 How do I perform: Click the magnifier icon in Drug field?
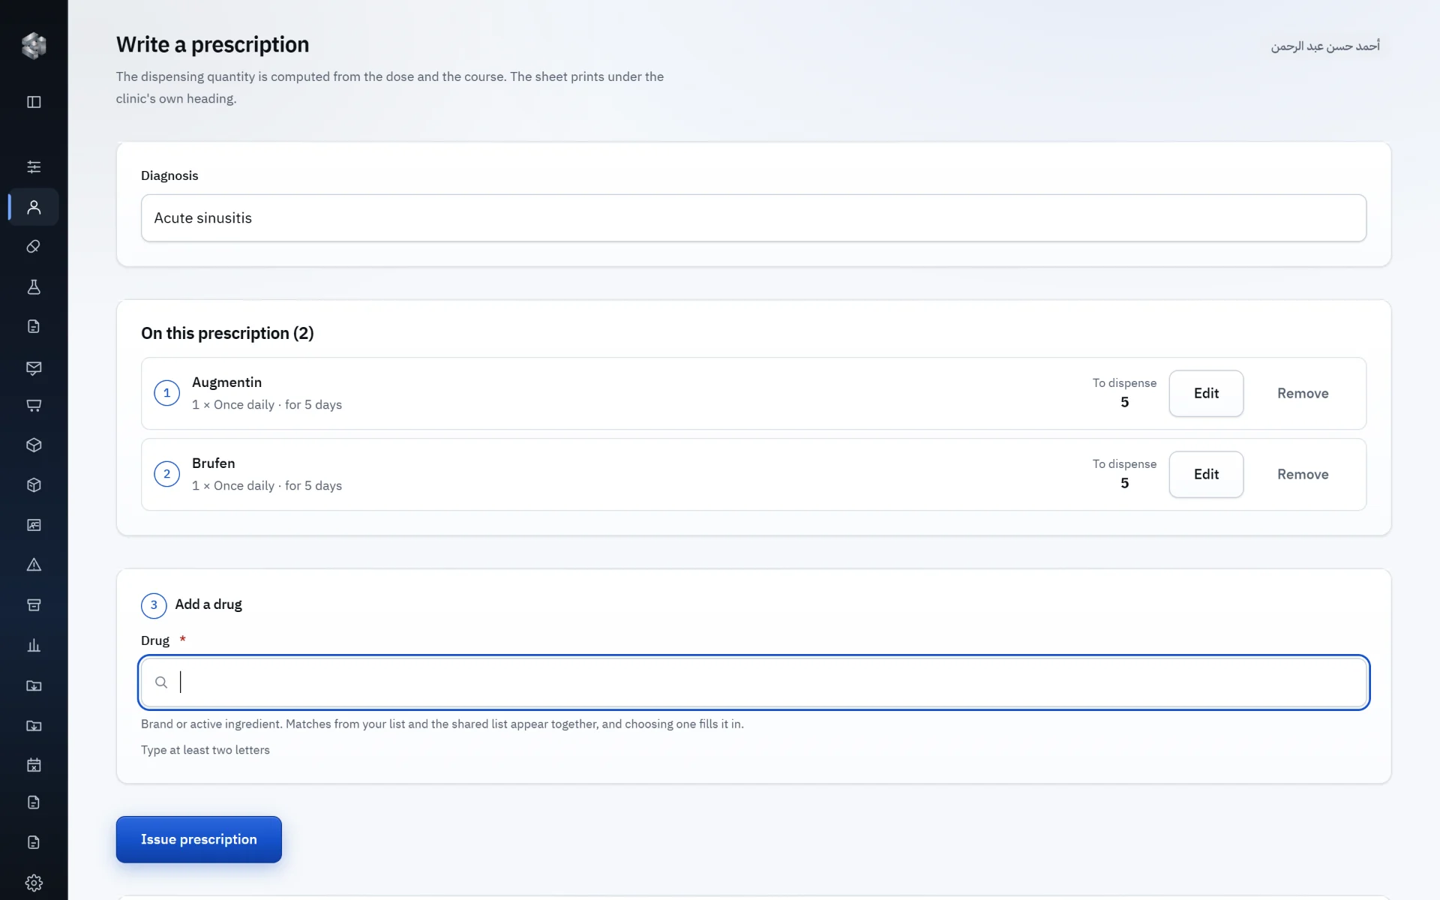(161, 682)
